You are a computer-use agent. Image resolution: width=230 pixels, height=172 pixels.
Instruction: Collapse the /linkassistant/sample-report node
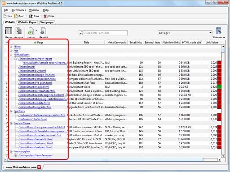16,59
